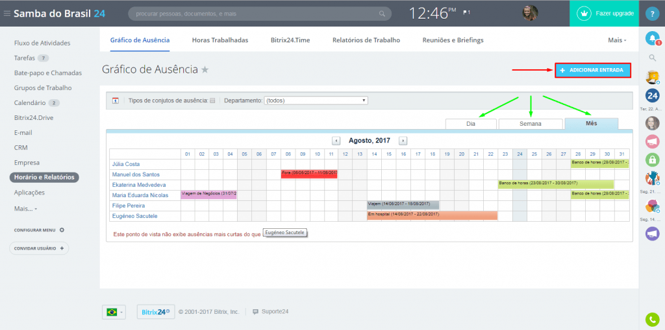Image resolution: width=665 pixels, height=330 pixels.
Task: Open Manuel dos Santos link
Action: pos(136,174)
